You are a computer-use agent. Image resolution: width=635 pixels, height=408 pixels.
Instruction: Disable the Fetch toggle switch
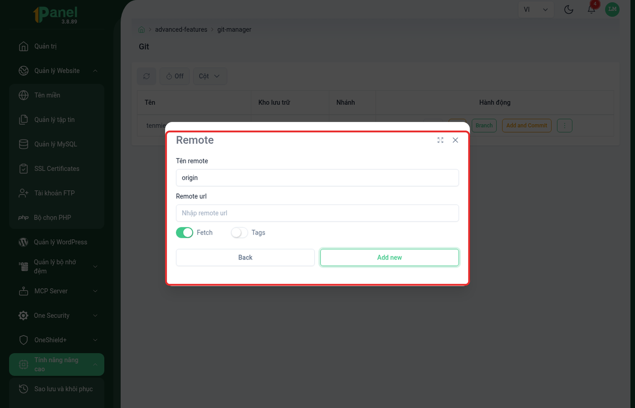tap(185, 233)
